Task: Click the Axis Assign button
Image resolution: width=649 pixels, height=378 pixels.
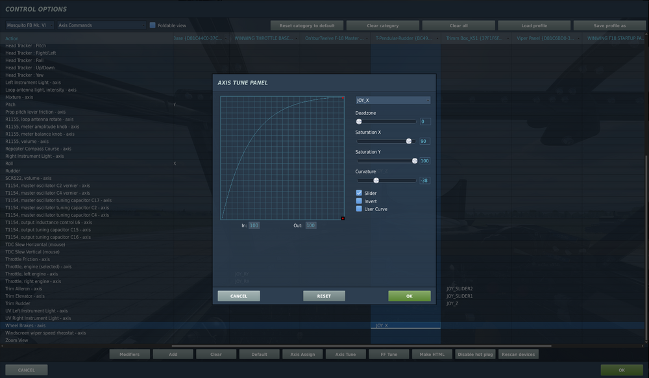Action: [302, 355]
